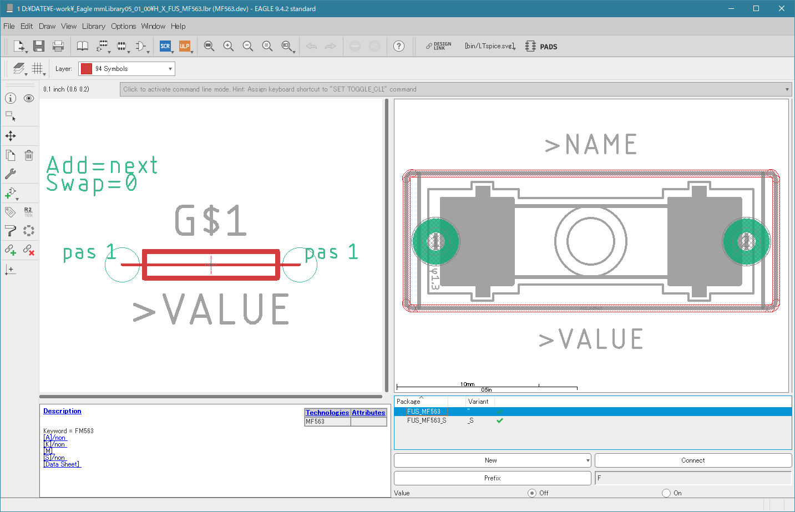Select Value Off radio button
795x512 pixels.
[532, 493]
